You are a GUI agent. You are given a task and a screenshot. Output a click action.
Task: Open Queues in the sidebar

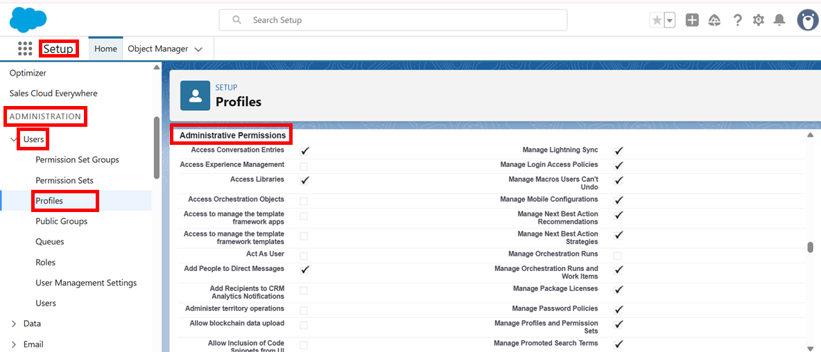click(x=50, y=242)
